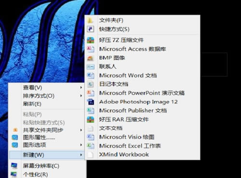
Task: Click the BMP 图像 icon
Action: click(x=91, y=58)
